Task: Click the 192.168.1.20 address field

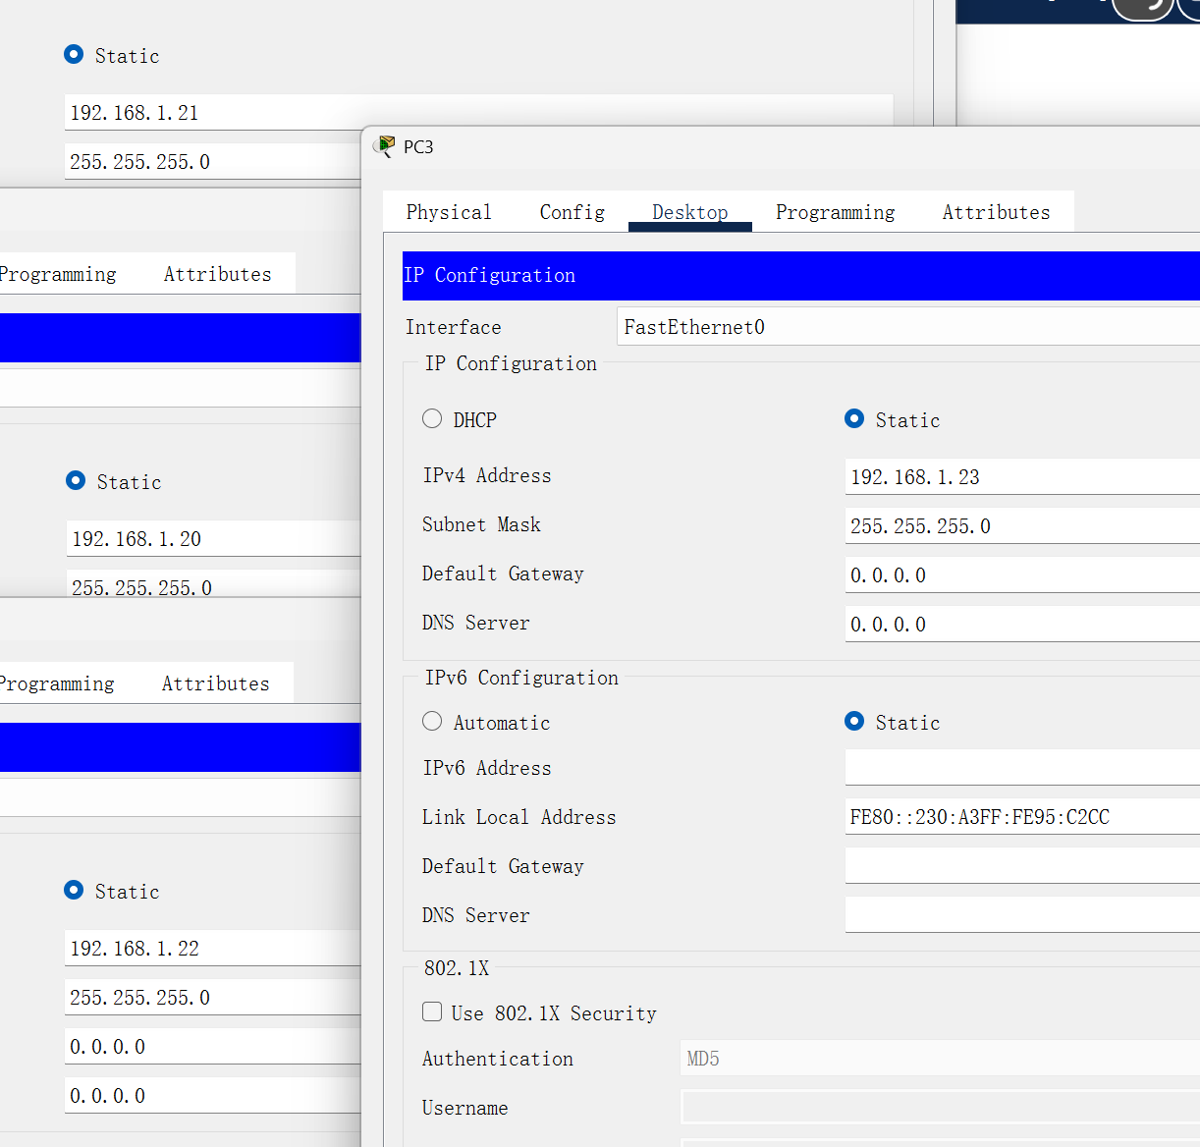Action: point(214,539)
